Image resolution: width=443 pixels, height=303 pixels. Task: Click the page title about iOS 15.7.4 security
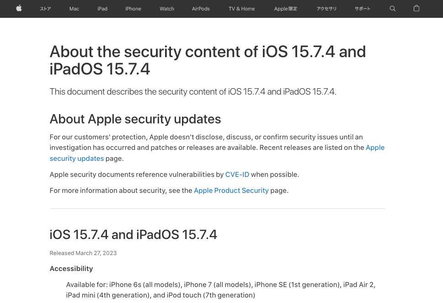click(x=208, y=60)
